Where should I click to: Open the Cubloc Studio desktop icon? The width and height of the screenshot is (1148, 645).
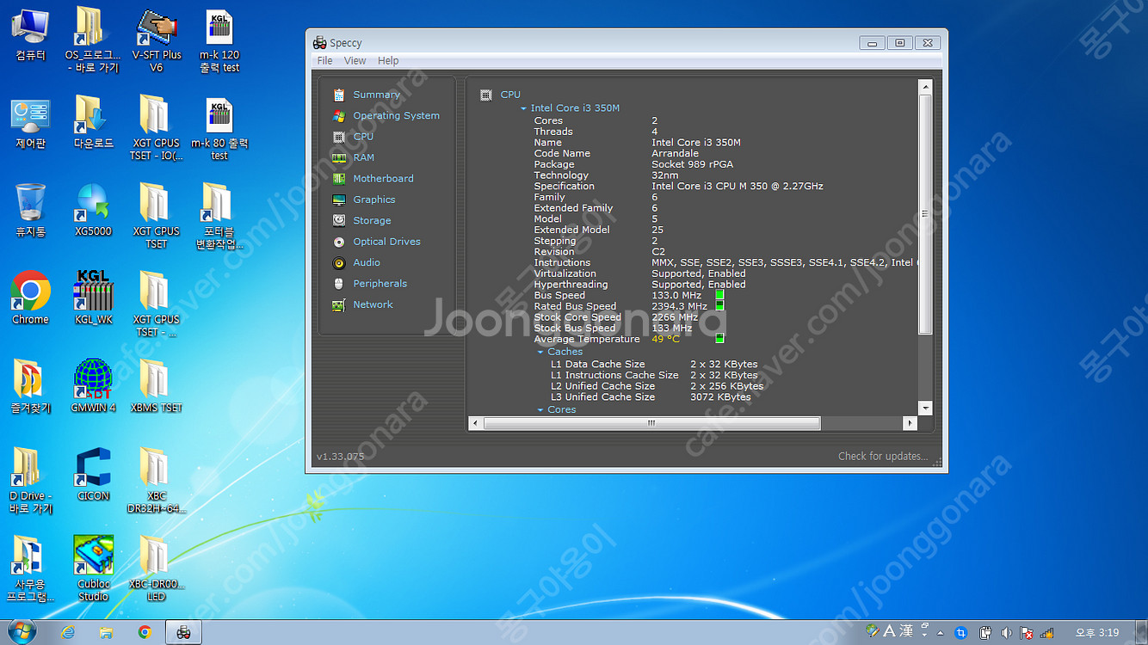[x=93, y=568]
